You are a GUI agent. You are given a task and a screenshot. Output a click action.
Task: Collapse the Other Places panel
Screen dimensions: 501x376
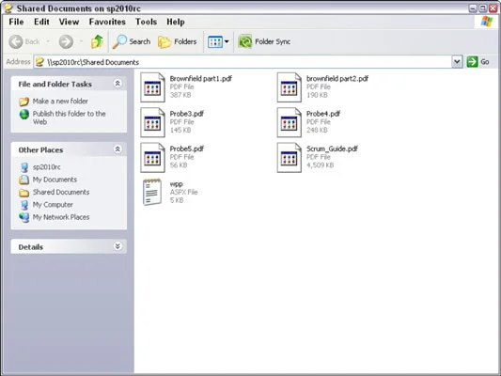pos(117,149)
